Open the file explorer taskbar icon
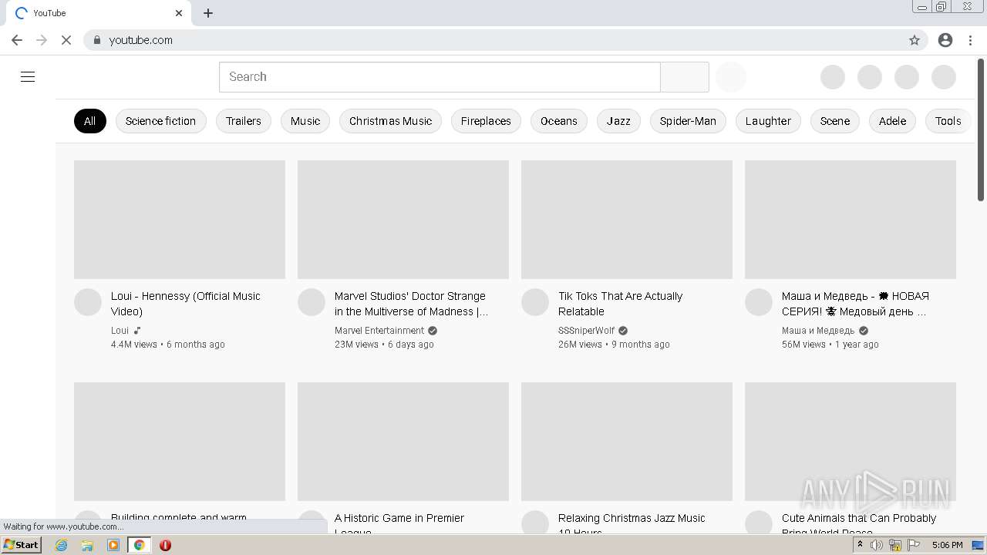987x555 pixels. click(87, 545)
